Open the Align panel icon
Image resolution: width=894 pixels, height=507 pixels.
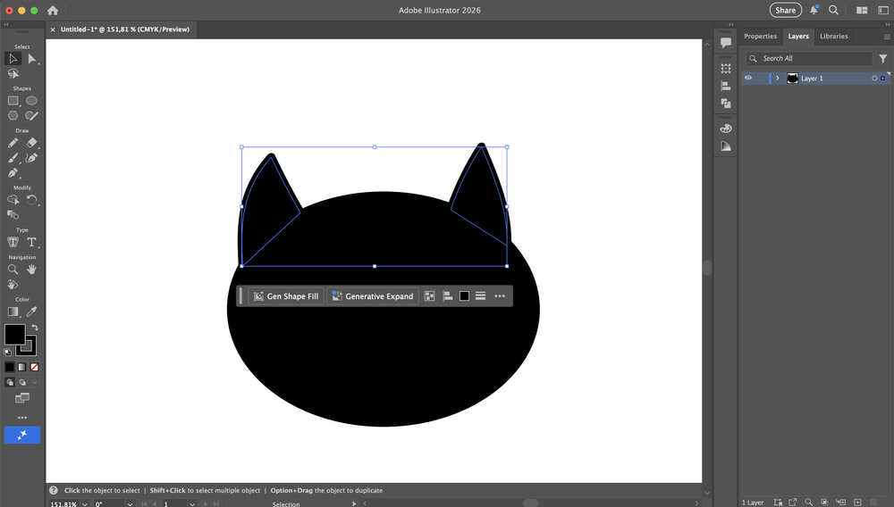click(726, 86)
